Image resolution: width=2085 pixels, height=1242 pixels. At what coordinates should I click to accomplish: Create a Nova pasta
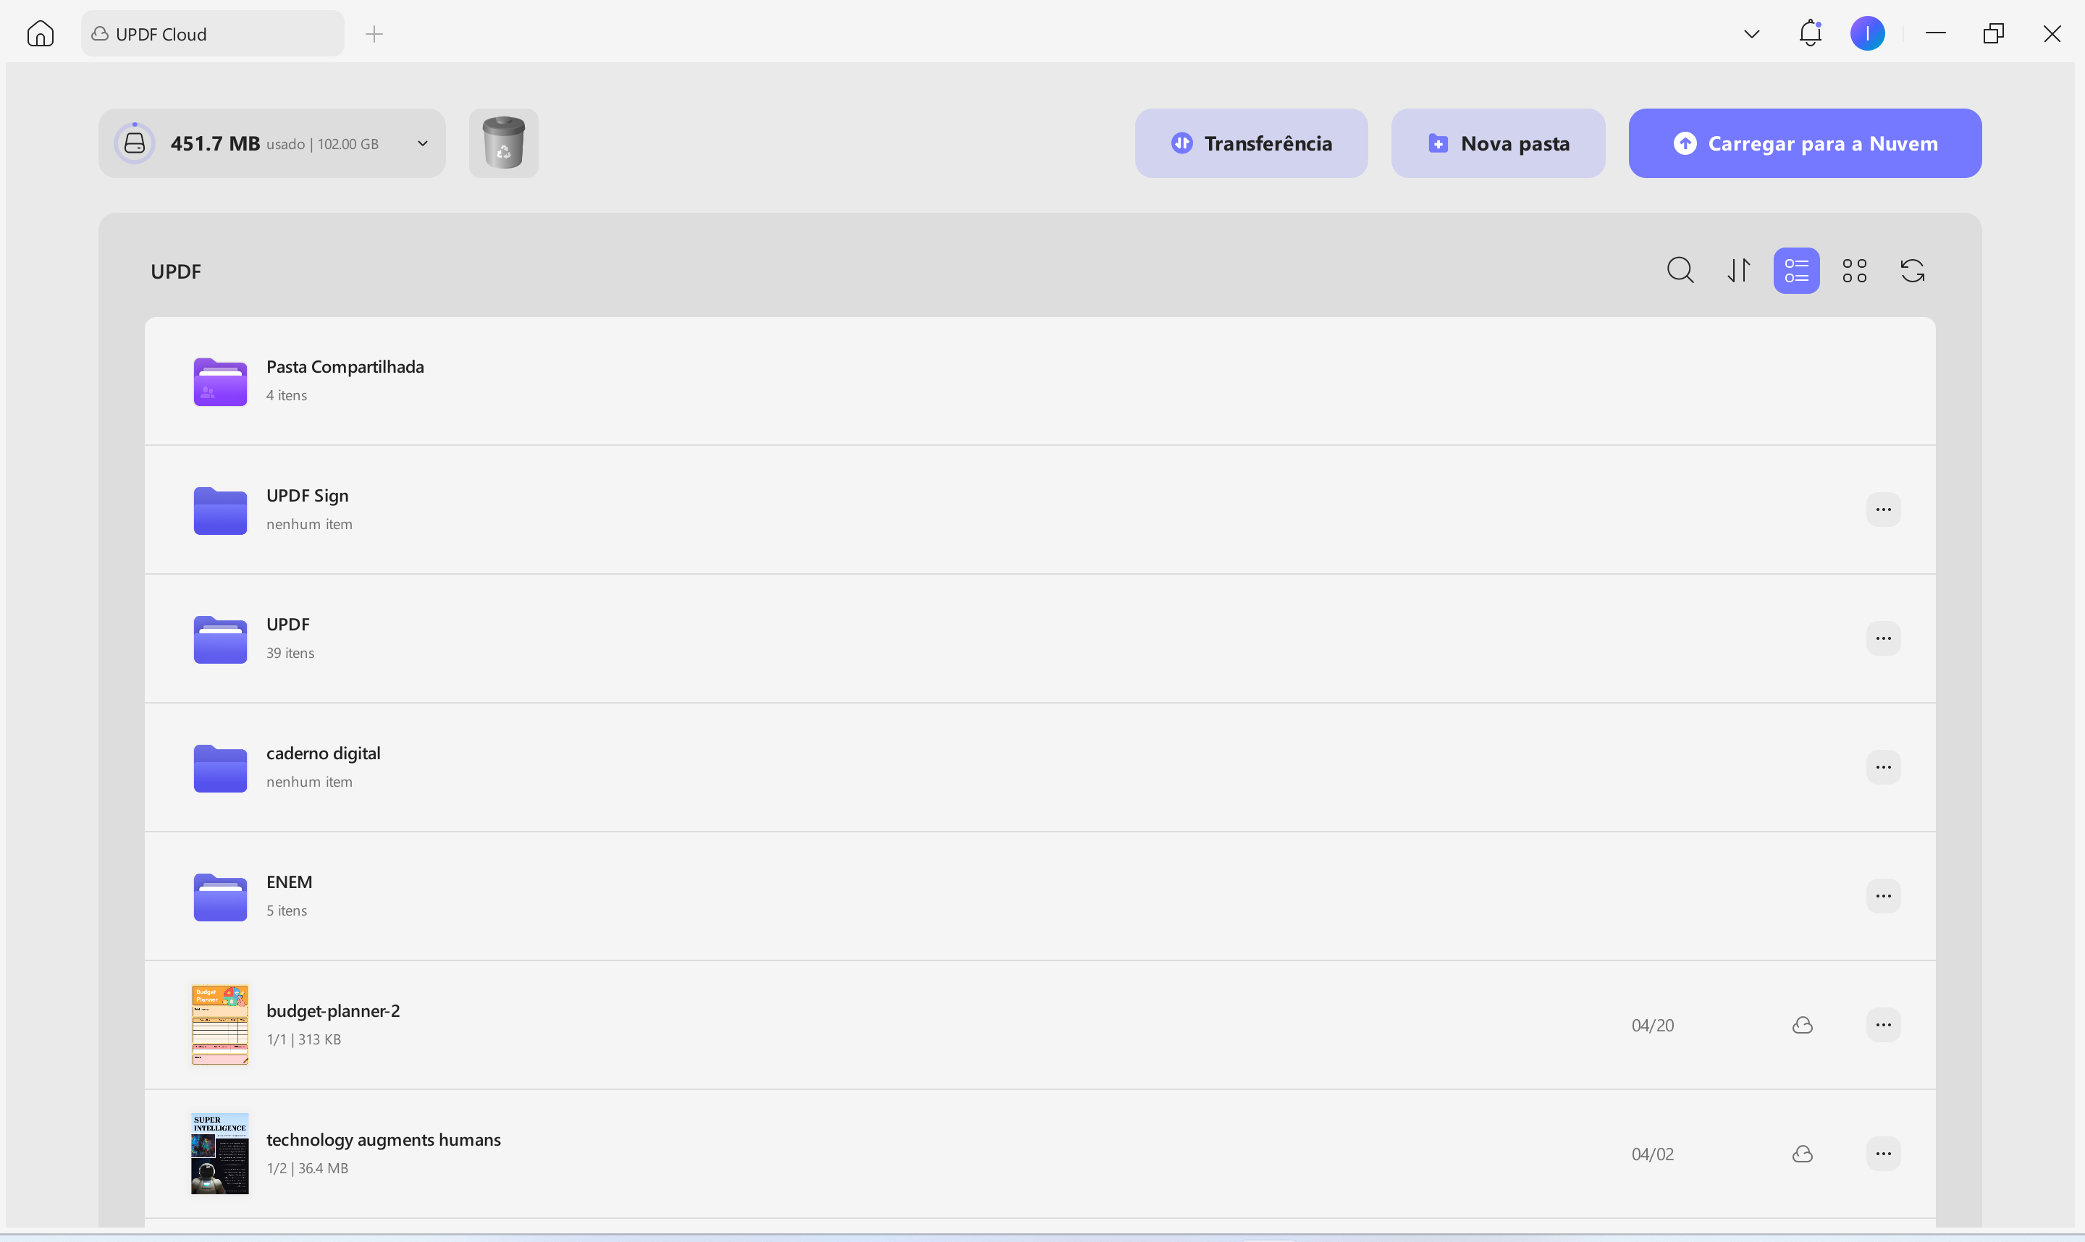pyautogui.click(x=1499, y=143)
